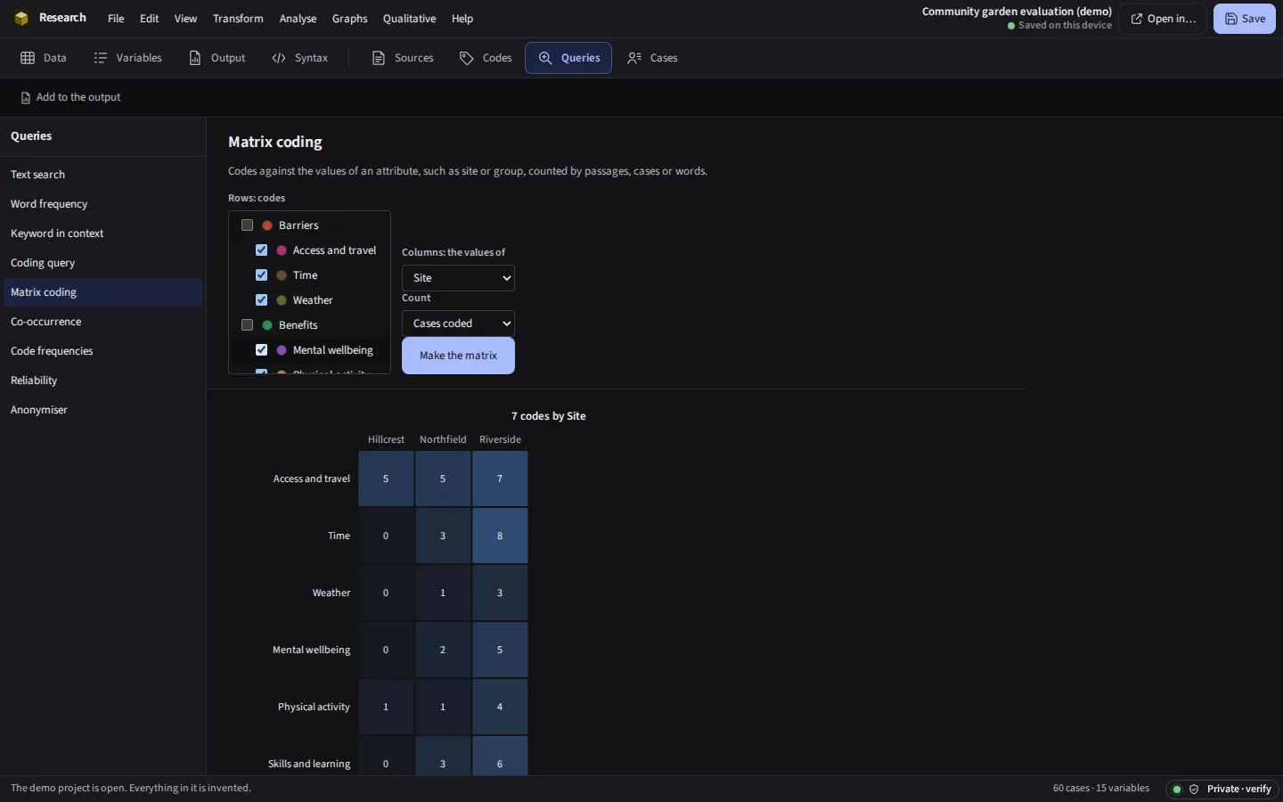The height and width of the screenshot is (802, 1283).
Task: Select Coding query in sidebar
Action: [x=102, y=263]
